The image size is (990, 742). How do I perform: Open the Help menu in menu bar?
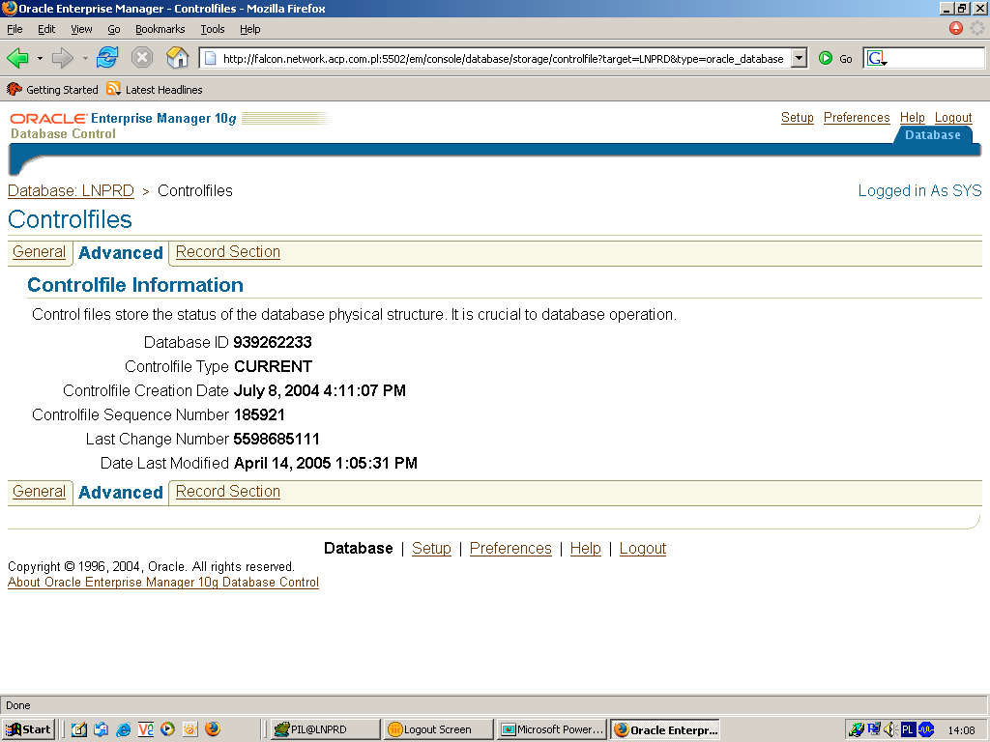(x=250, y=29)
